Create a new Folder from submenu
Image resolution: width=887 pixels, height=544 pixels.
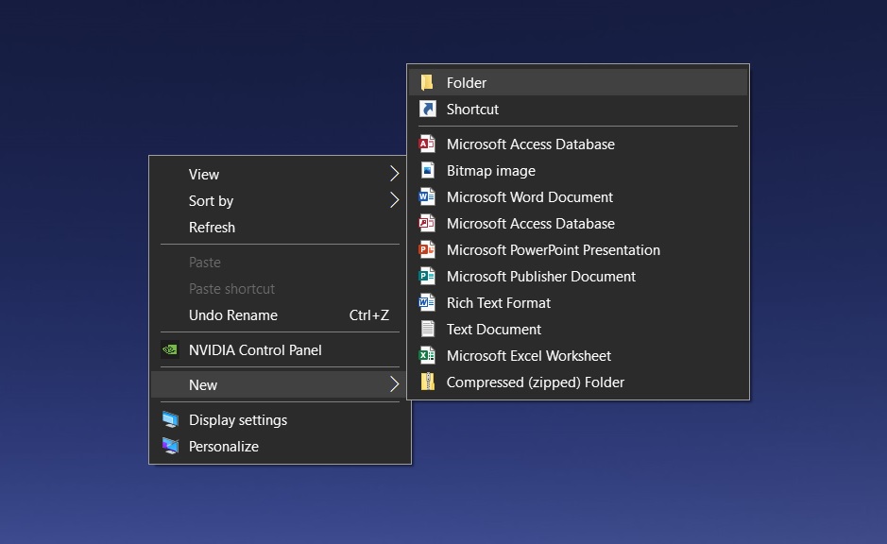(x=578, y=82)
